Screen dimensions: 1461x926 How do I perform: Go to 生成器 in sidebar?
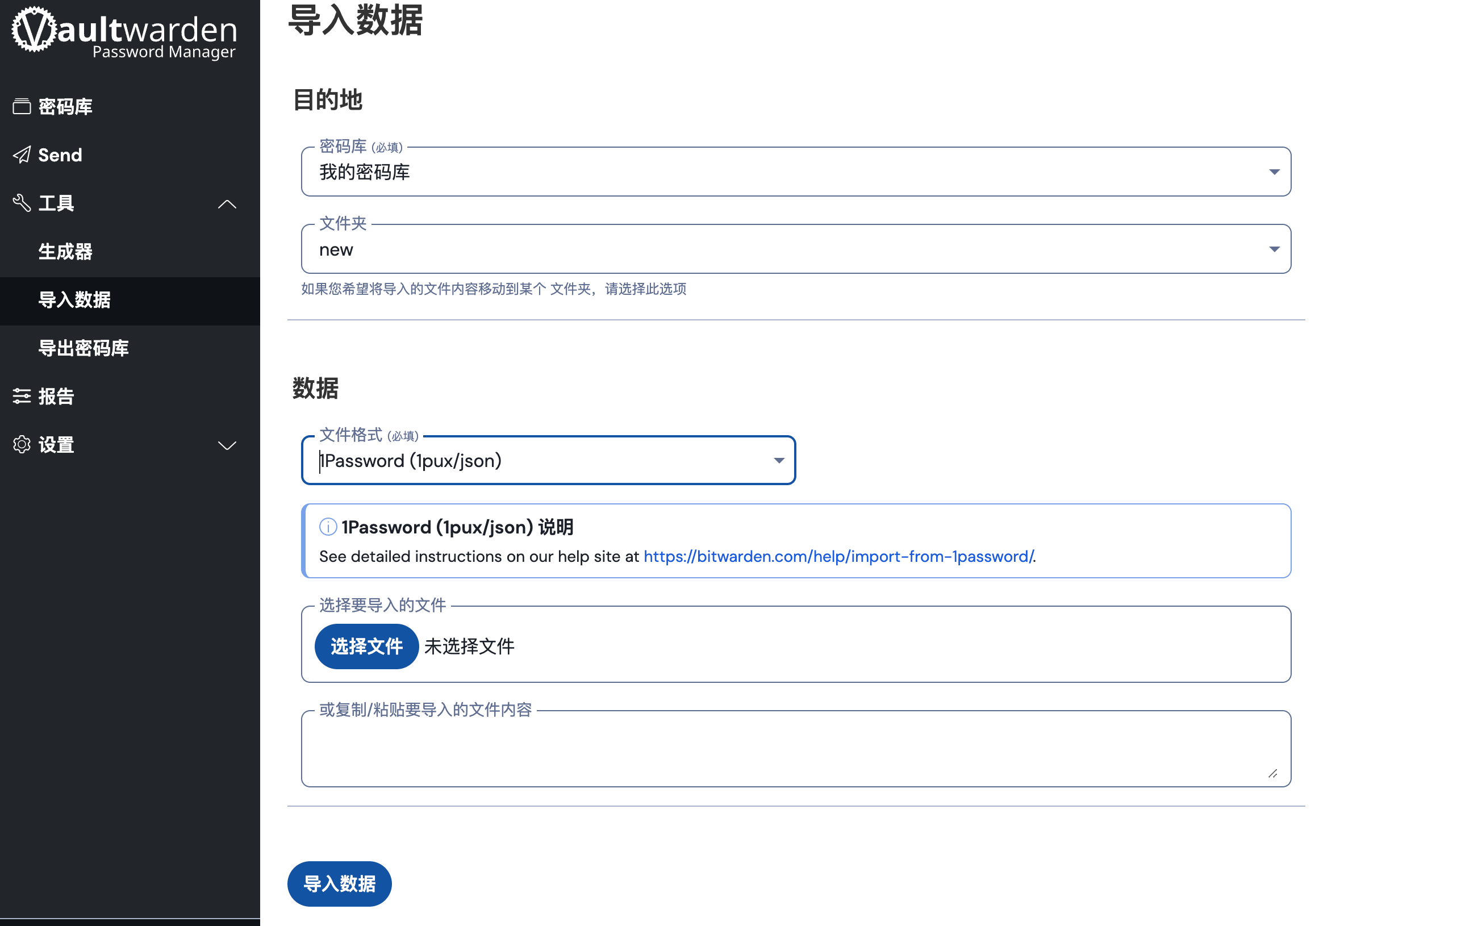(65, 251)
